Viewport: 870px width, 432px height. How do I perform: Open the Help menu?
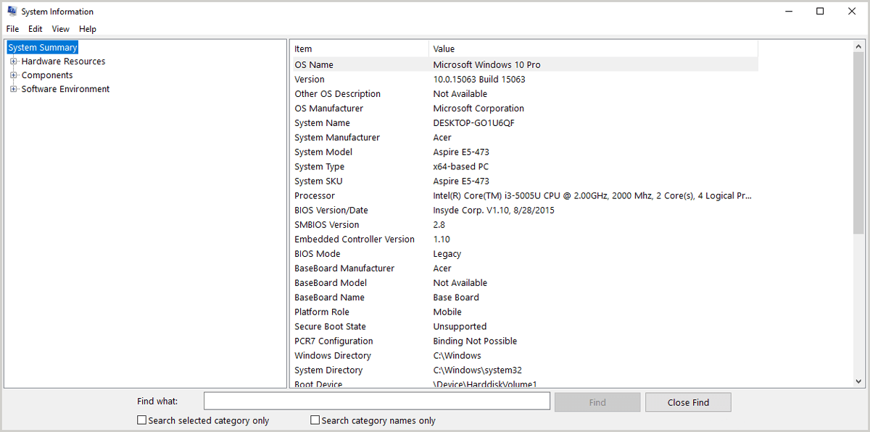coord(88,29)
